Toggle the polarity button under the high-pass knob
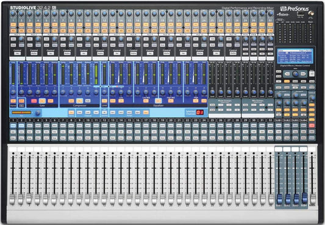Viewport: 325px width, 225px height. click(x=13, y=101)
